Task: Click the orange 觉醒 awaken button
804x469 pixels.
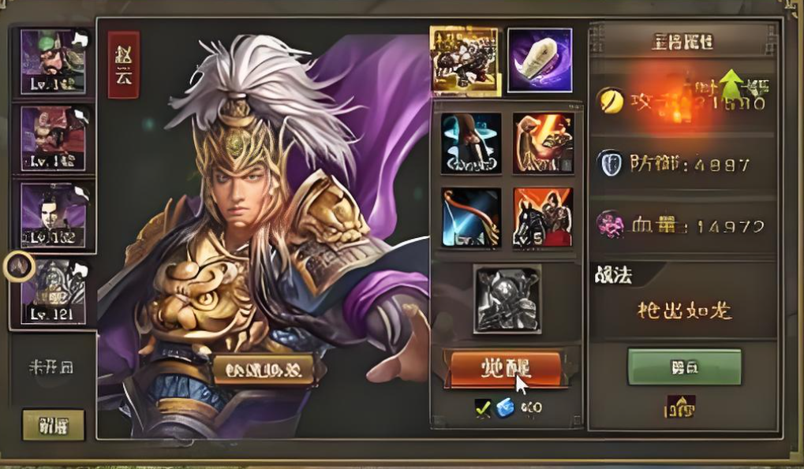Action: pos(506,368)
